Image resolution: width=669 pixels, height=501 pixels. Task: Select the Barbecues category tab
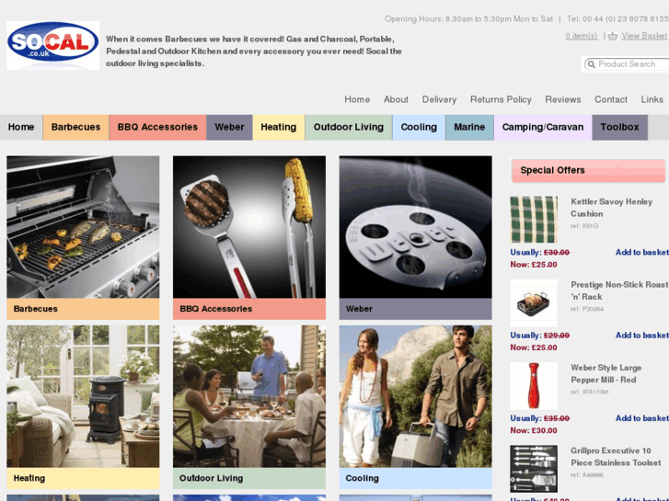coord(75,127)
